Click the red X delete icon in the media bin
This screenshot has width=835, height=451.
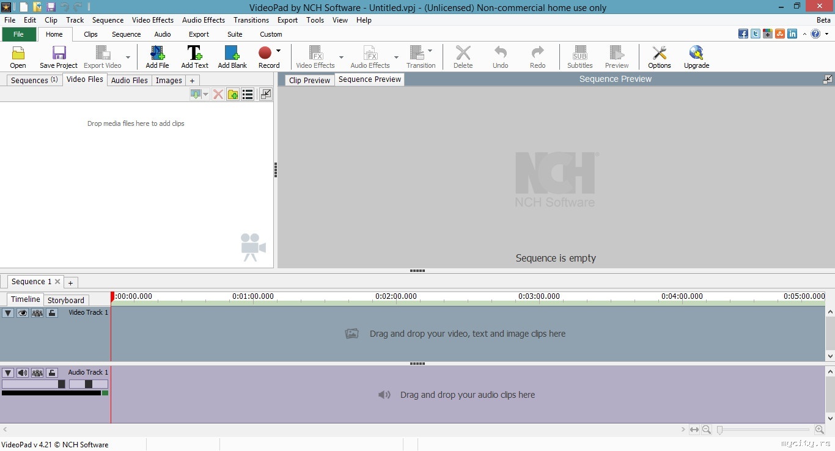pos(218,94)
